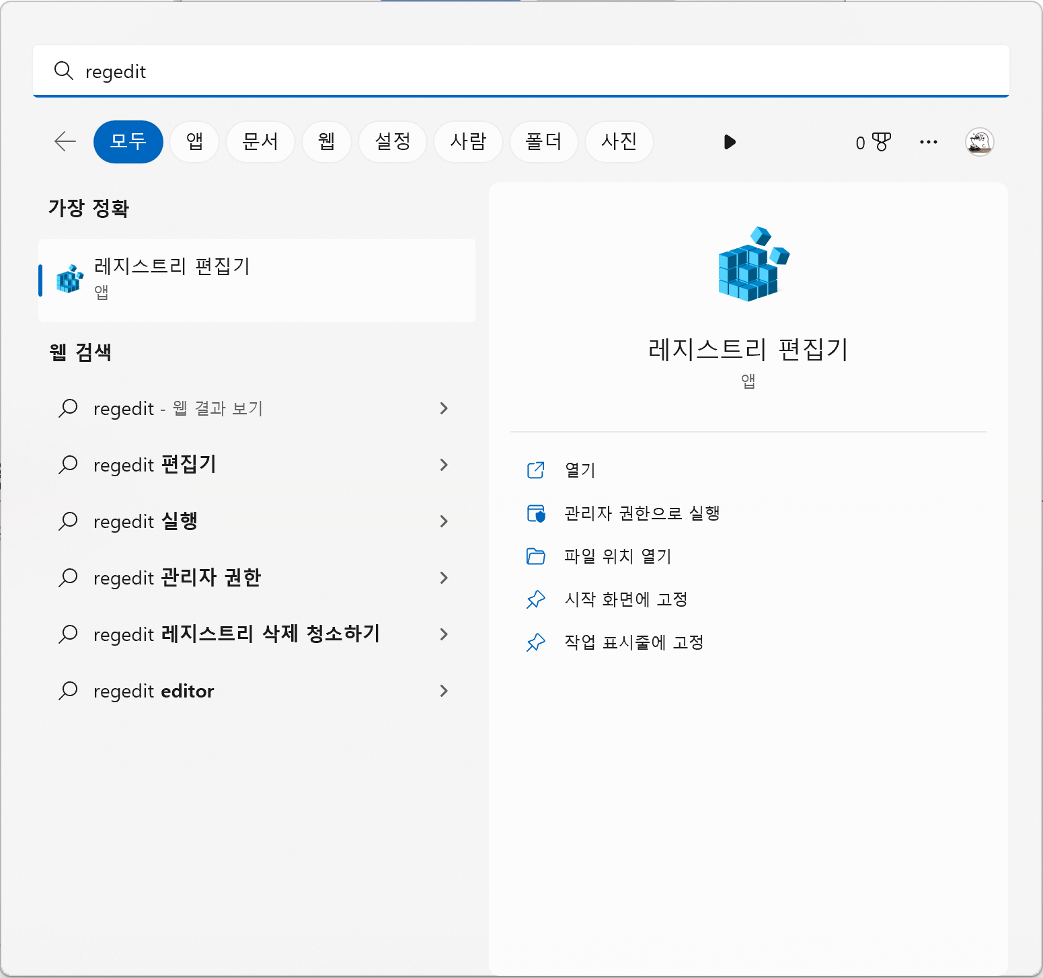Click the pin to Start icon
This screenshot has width=1043, height=978.
pos(536,599)
